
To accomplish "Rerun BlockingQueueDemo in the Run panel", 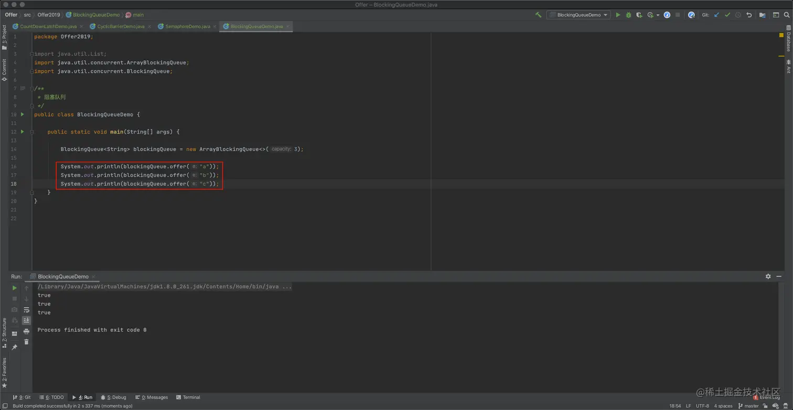I will coord(15,288).
